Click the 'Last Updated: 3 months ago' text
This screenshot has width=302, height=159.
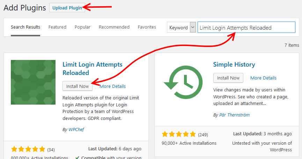click(262, 134)
